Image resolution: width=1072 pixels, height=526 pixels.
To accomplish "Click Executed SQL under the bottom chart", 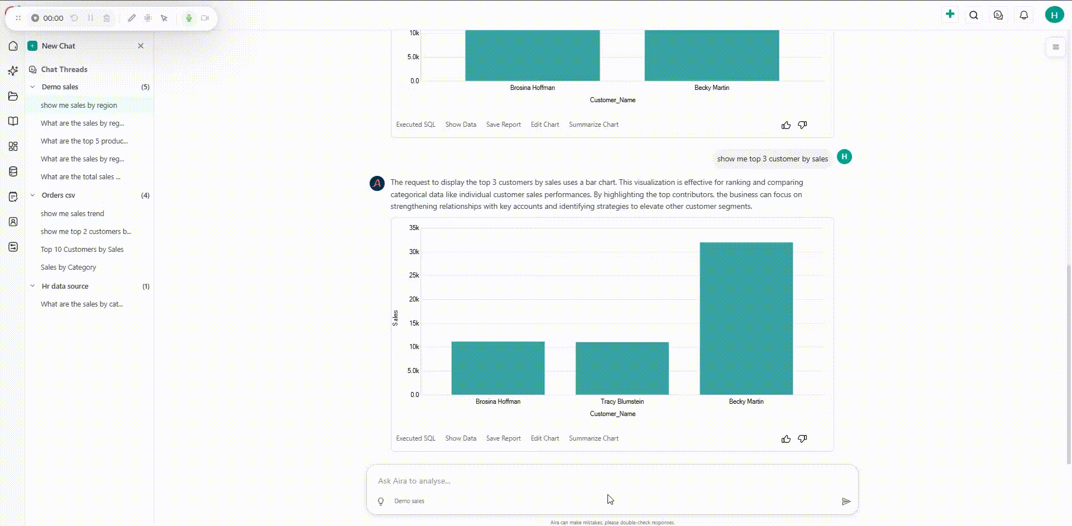I will (415, 438).
